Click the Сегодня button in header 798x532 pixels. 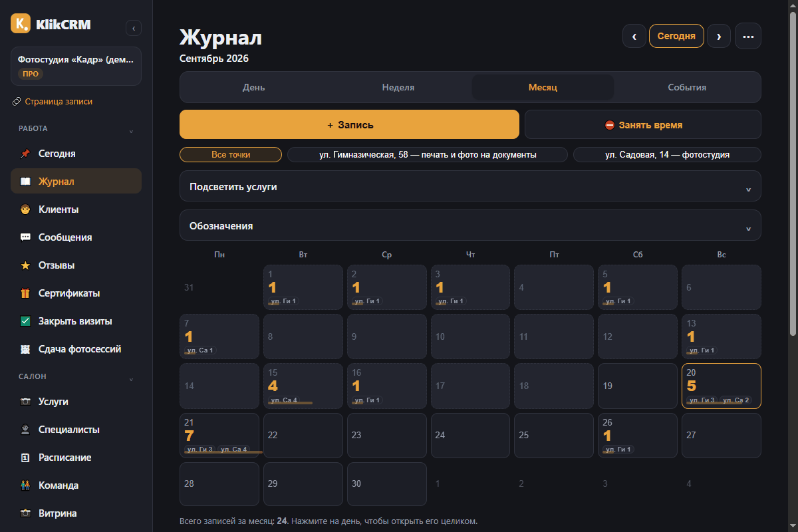pyautogui.click(x=676, y=36)
